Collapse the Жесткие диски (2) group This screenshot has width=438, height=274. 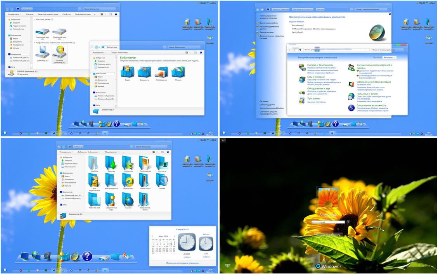coord(35,19)
